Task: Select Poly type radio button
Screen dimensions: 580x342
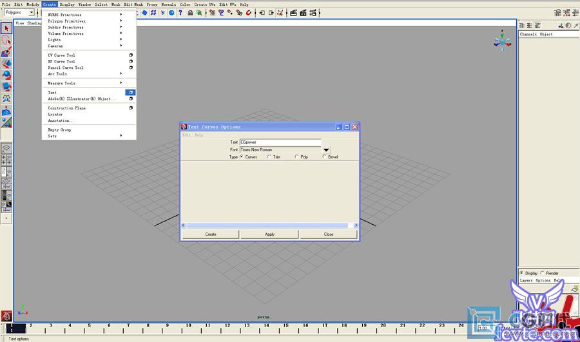Action: point(296,157)
